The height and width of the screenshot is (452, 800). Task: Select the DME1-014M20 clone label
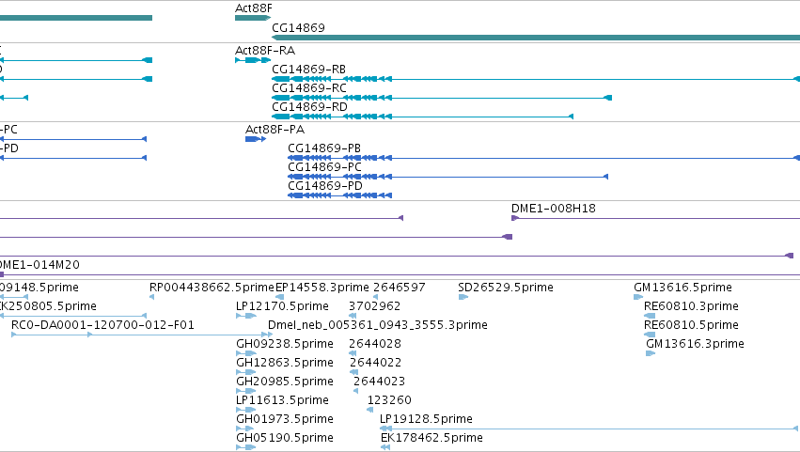[39, 265]
